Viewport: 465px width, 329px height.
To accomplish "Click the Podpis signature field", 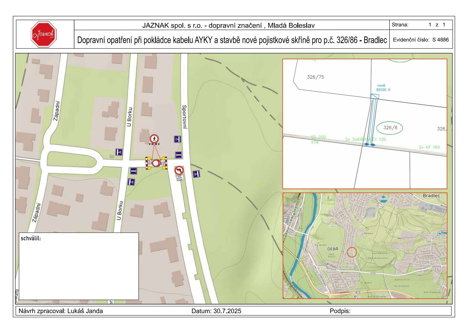I will point(340,311).
